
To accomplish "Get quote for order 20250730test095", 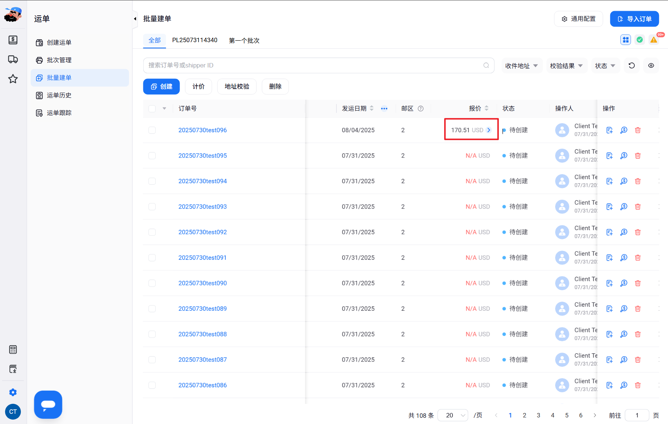I will [624, 156].
